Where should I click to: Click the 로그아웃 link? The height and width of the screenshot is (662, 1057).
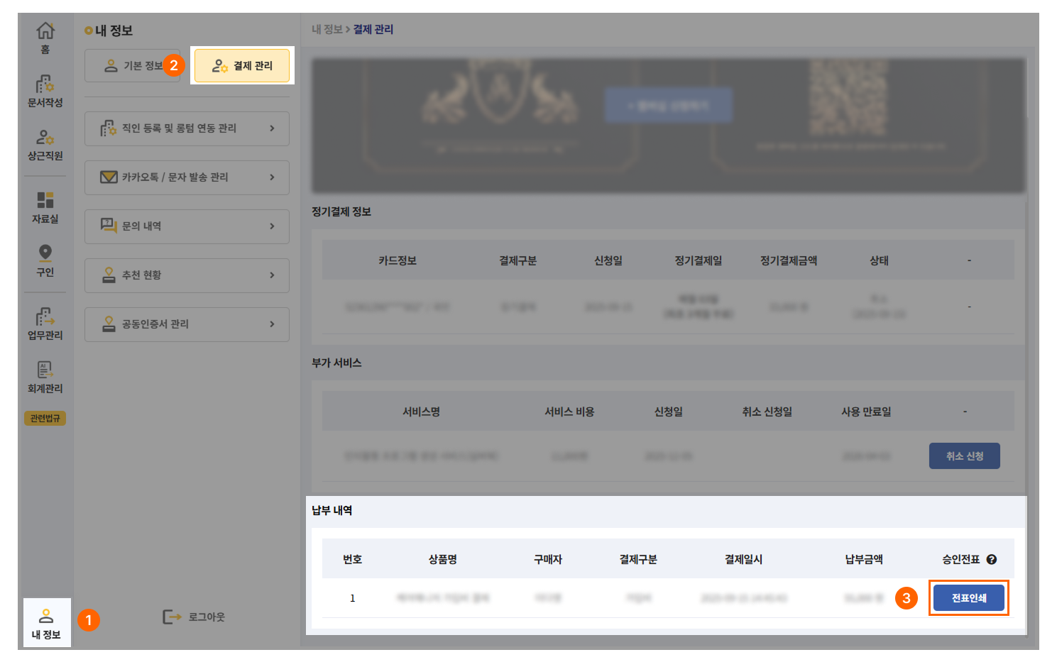pyautogui.click(x=194, y=617)
